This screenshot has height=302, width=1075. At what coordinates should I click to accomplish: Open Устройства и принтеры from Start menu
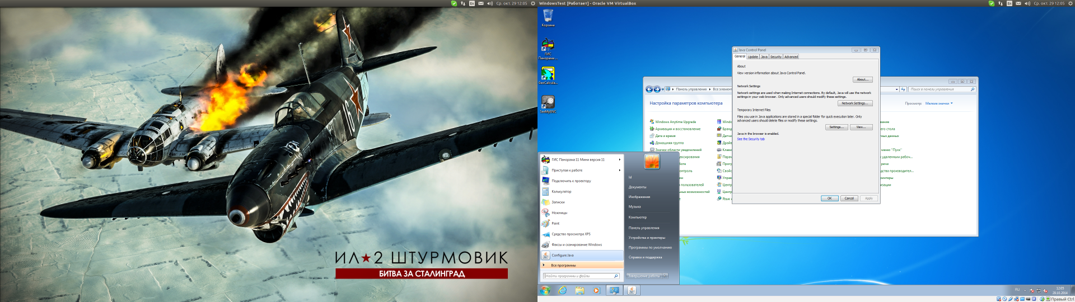[x=647, y=238]
